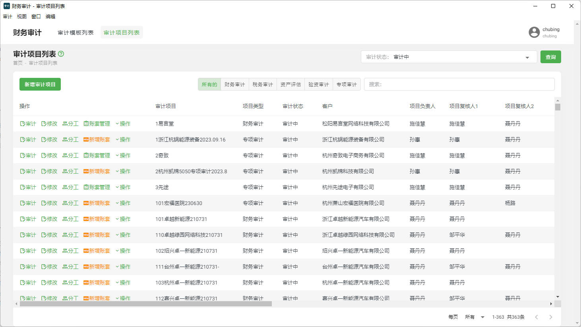Open the 视图 menu
Image resolution: width=581 pixels, height=327 pixels.
coord(22,17)
